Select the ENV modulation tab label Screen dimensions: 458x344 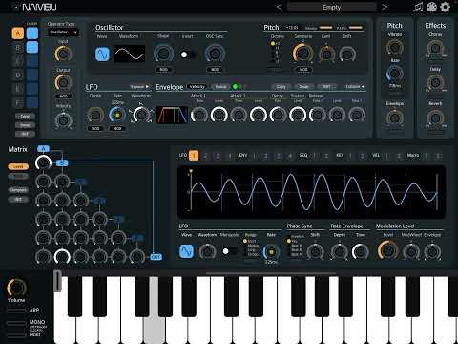coord(243,155)
